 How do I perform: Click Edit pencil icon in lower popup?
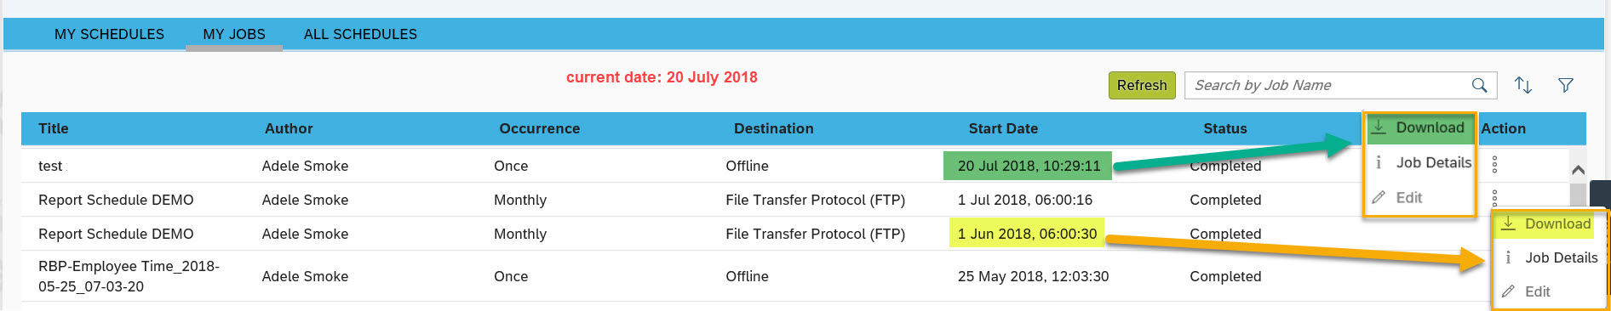[x=1508, y=291]
